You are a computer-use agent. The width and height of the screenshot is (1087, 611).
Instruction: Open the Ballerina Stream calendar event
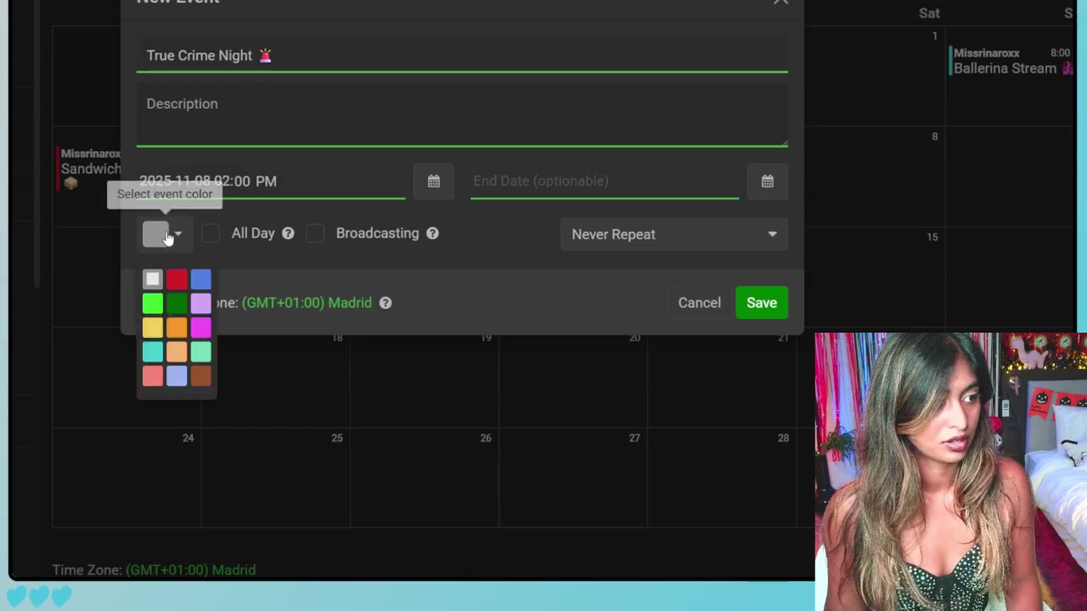1011,61
